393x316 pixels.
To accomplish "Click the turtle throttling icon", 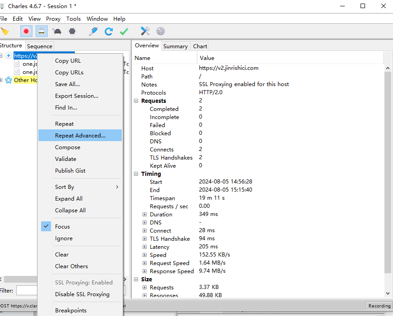I will (x=57, y=31).
